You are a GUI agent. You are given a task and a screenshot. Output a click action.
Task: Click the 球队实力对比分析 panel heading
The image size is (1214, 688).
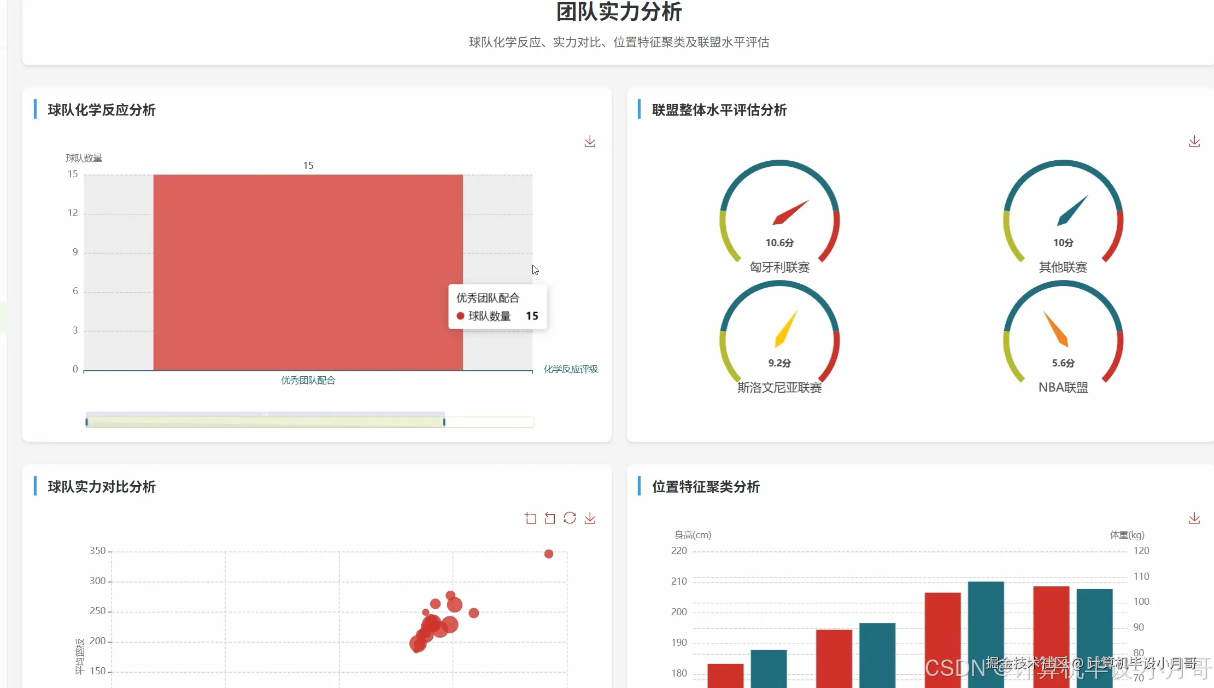(102, 487)
